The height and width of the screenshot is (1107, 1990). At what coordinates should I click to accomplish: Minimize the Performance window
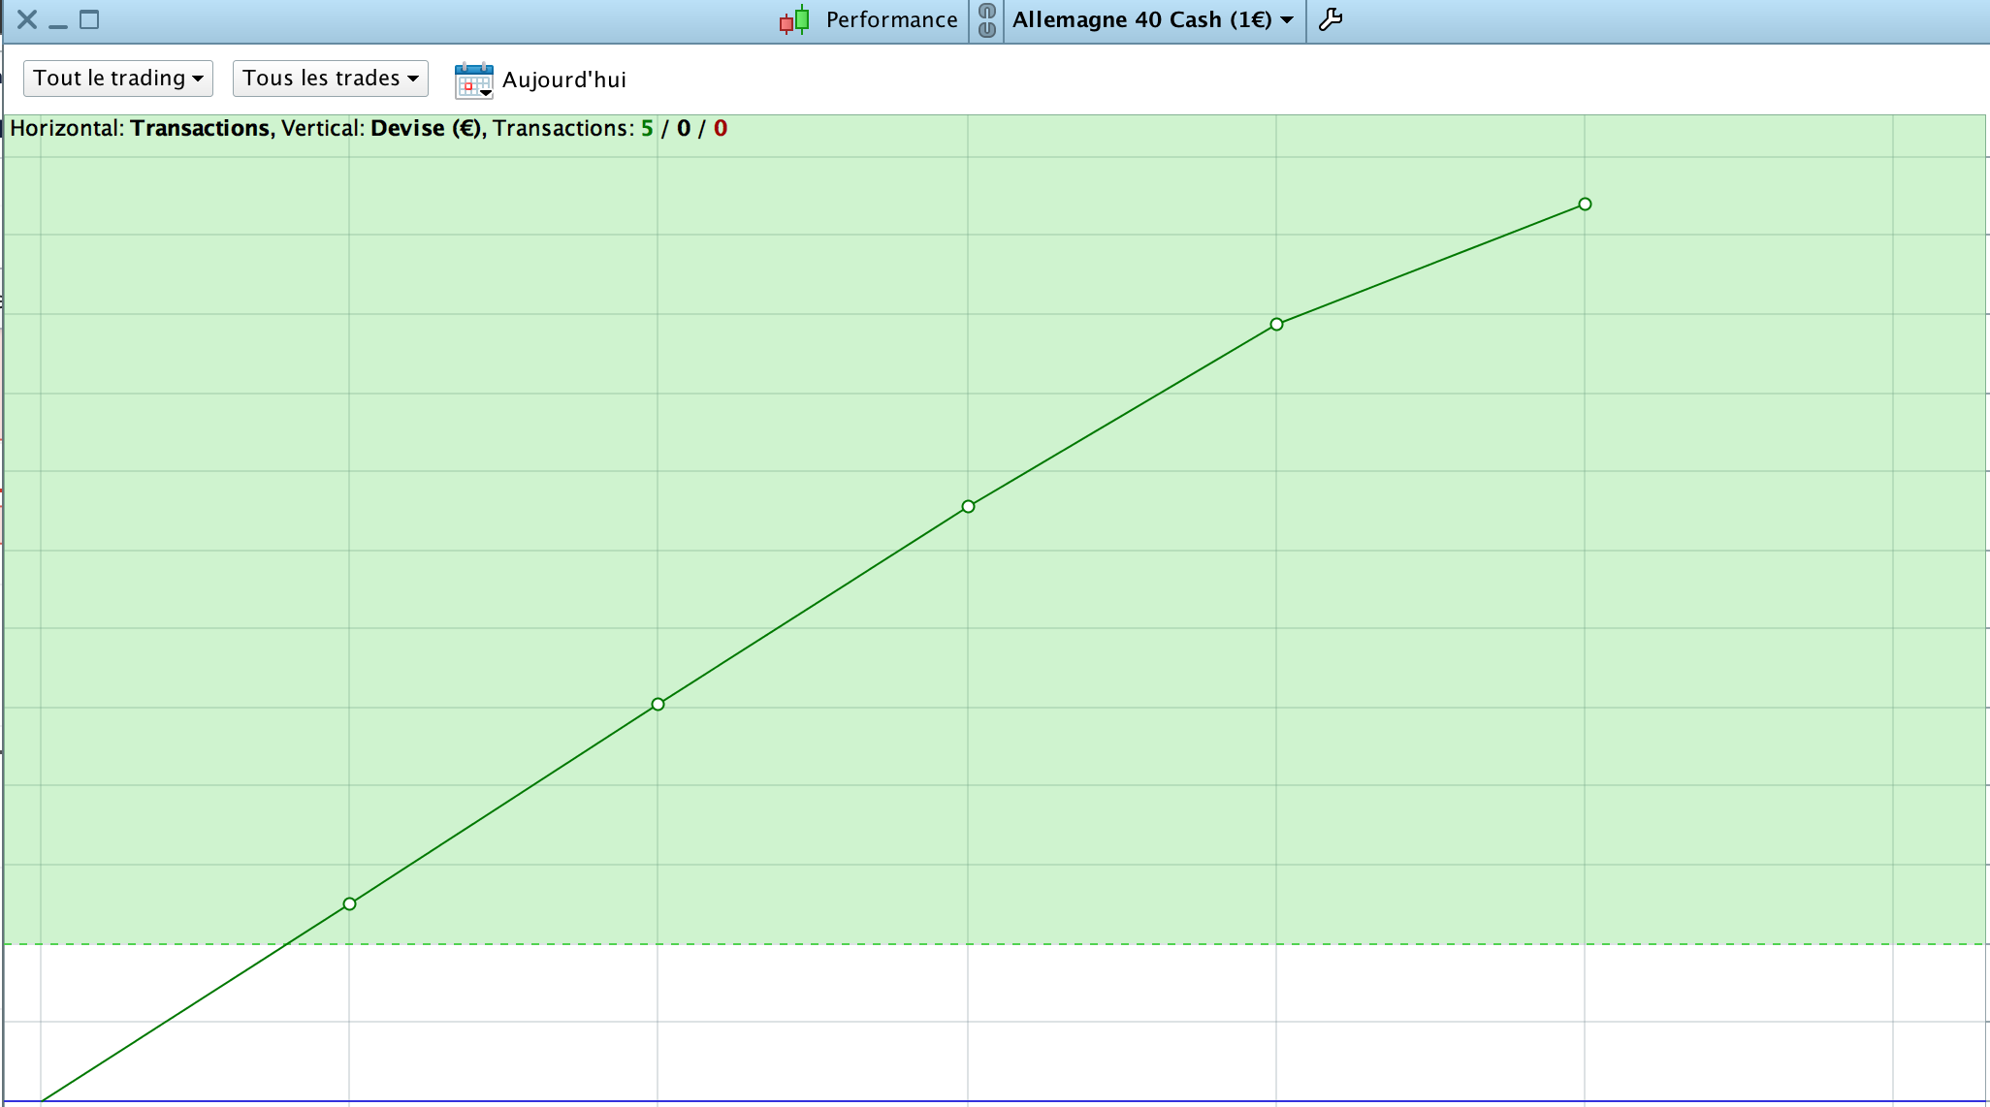tap(58, 19)
